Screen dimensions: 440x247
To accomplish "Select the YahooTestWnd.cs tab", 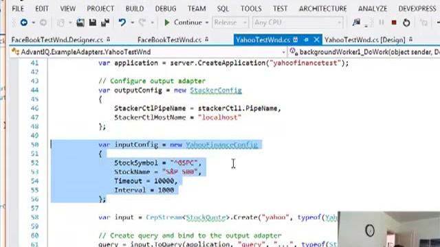I will (263, 40).
